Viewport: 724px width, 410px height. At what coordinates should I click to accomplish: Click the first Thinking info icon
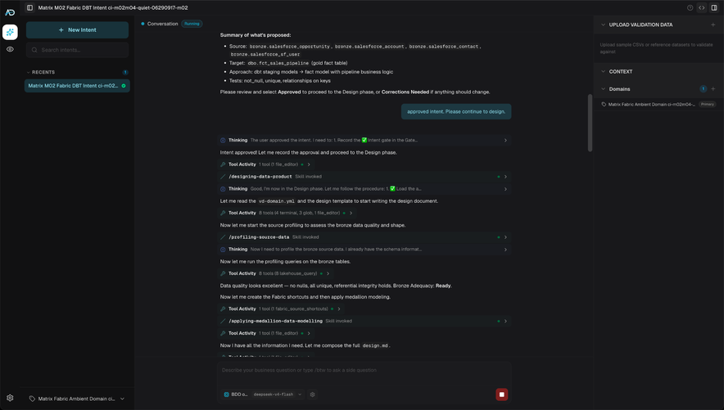tap(223, 140)
